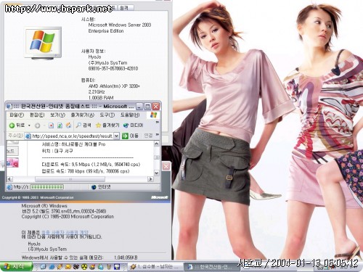Click the blue globe quick launch icon
This screenshot has width=363, height=272.
click(101, 267)
